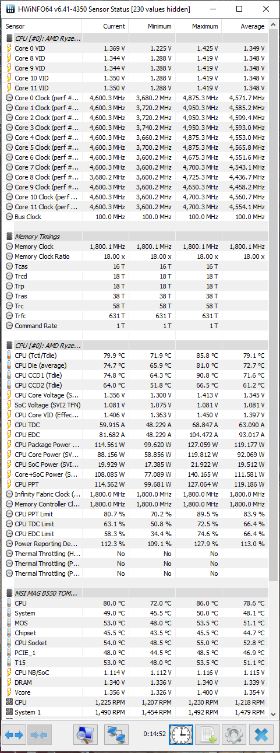Collapse the Memory Timings section header

tap(37, 237)
